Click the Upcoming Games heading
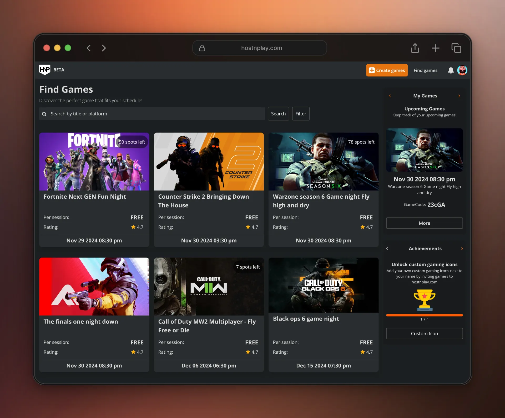 (425, 109)
